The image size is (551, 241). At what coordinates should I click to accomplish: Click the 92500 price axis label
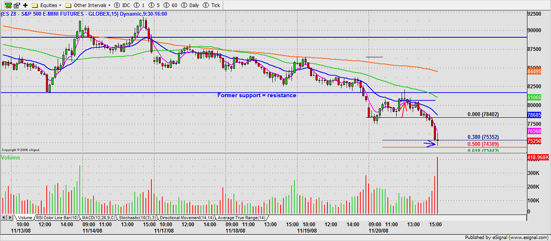tap(534, 14)
